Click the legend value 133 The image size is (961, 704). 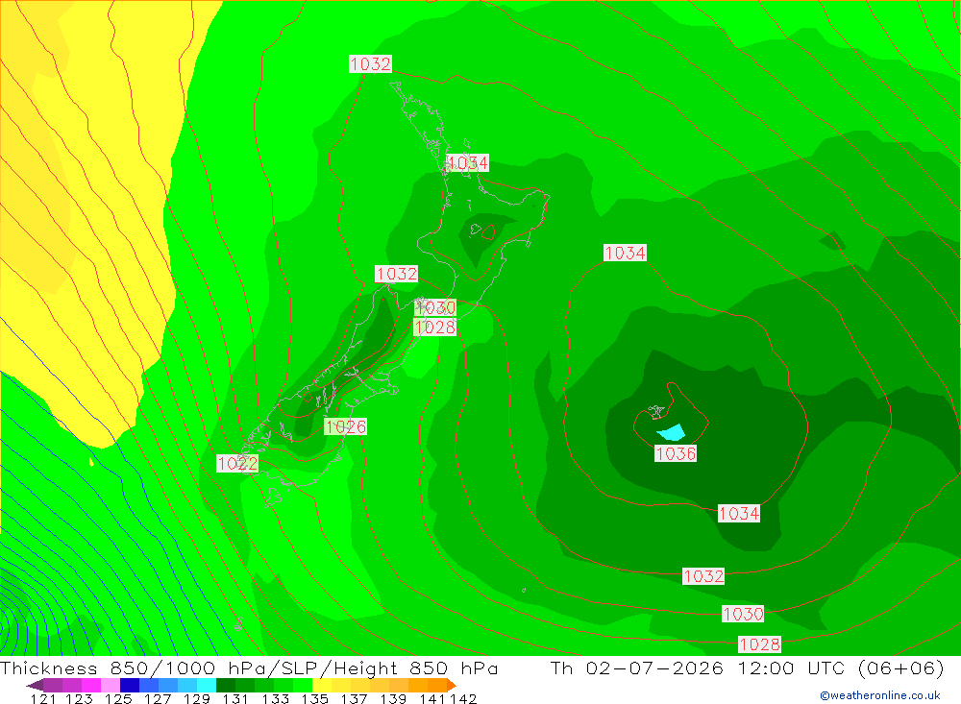(275, 698)
